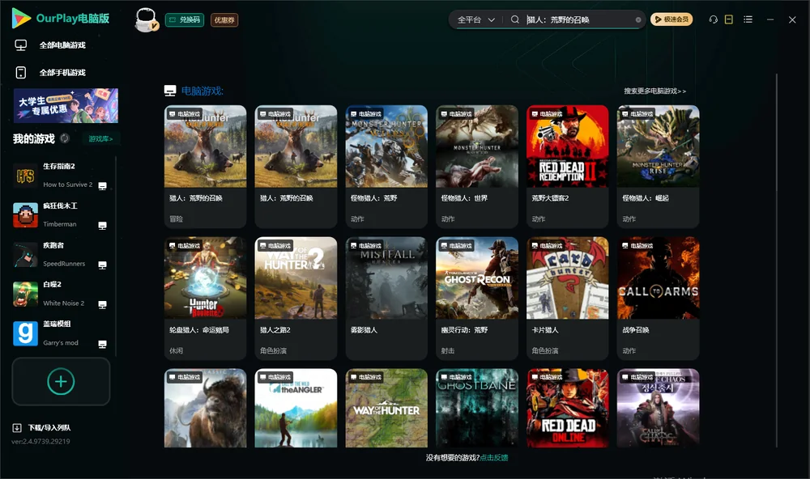Click the 电脑游戏 tag on Red Dead Redemption card
This screenshot has height=479, width=810.
[547, 113]
